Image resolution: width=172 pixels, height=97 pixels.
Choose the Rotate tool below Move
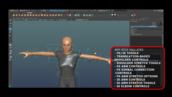(x=10, y=32)
